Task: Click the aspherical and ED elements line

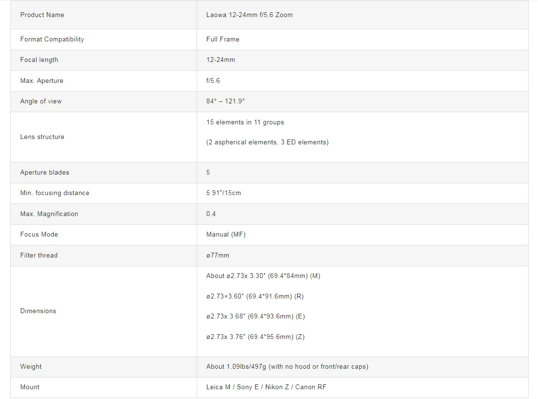Action: point(267,142)
